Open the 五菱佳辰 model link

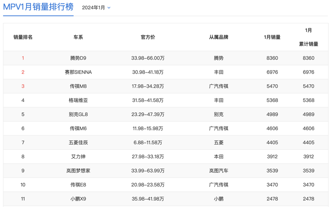click(x=78, y=143)
